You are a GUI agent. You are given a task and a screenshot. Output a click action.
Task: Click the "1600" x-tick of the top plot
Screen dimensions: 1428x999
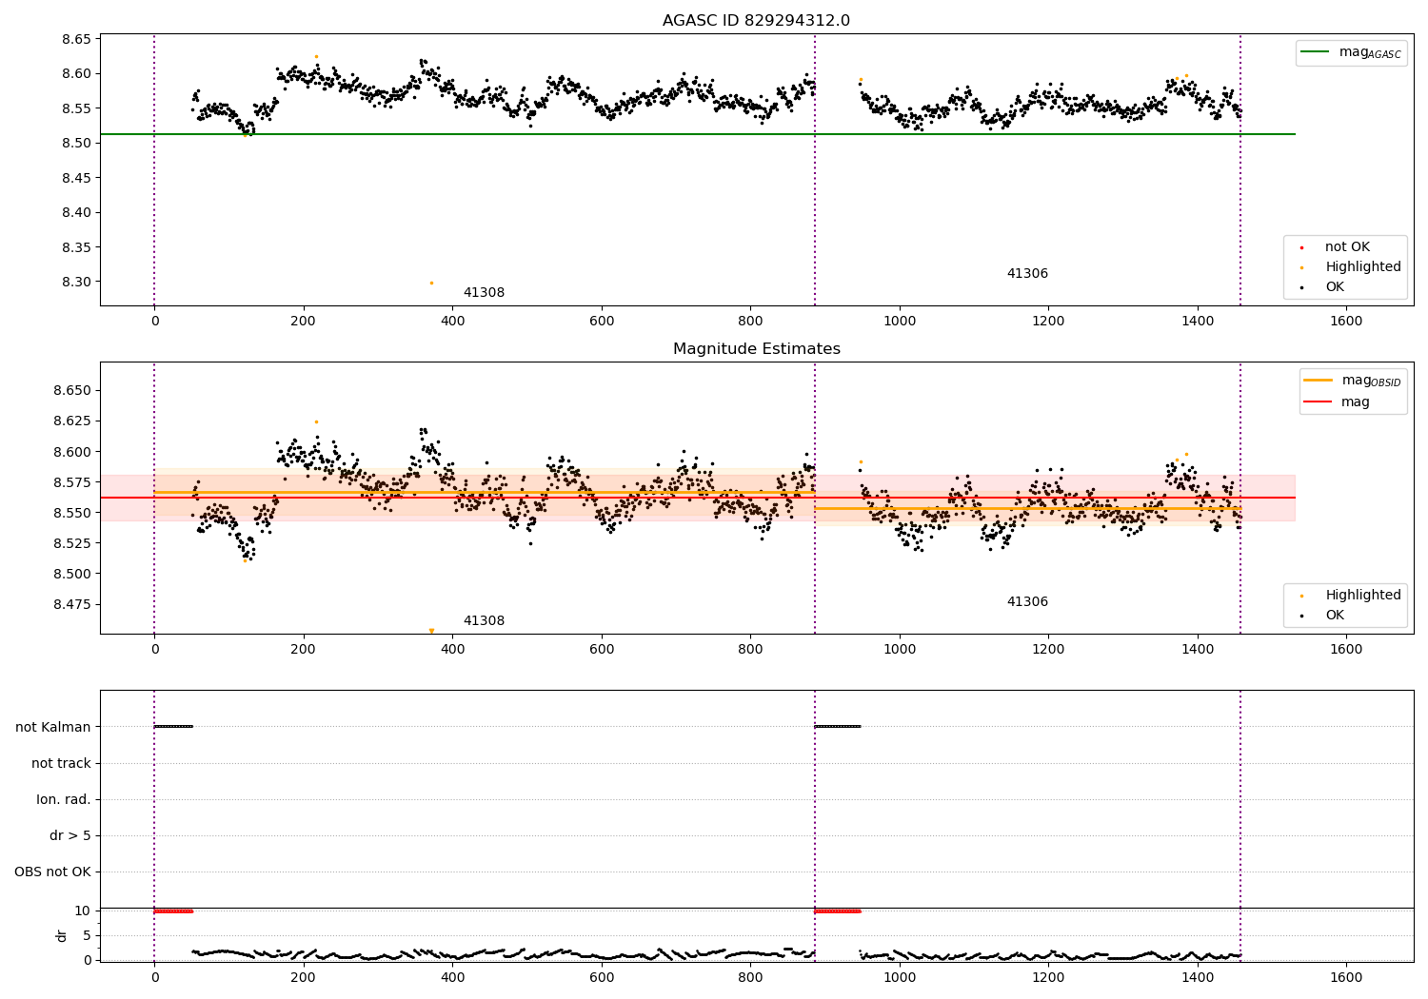click(1346, 322)
